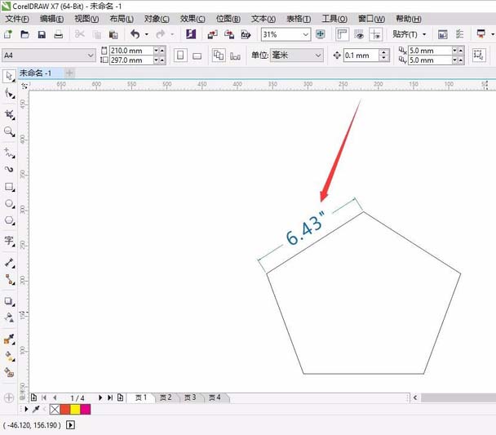Viewport: 496px width, 435px height.
Task: Open the 文件(F) menu
Action: (17, 19)
